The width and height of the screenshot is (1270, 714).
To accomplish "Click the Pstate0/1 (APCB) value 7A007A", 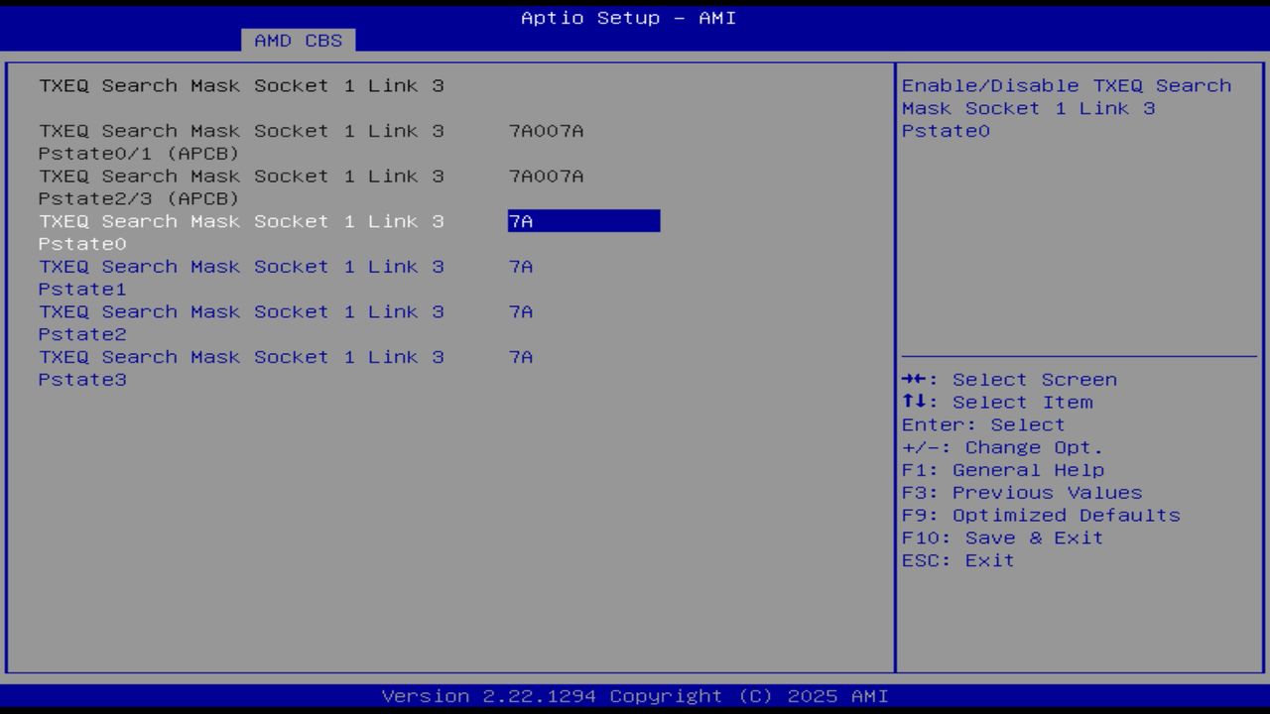I will point(546,130).
